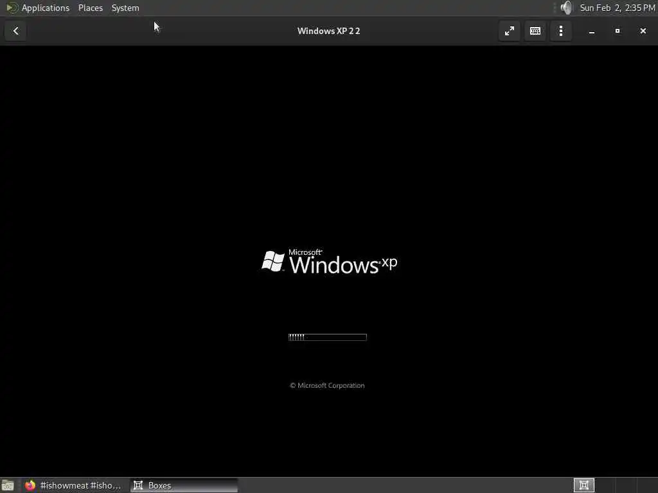
Task: Click the Windows XP 2 2 title
Action: coord(328,31)
